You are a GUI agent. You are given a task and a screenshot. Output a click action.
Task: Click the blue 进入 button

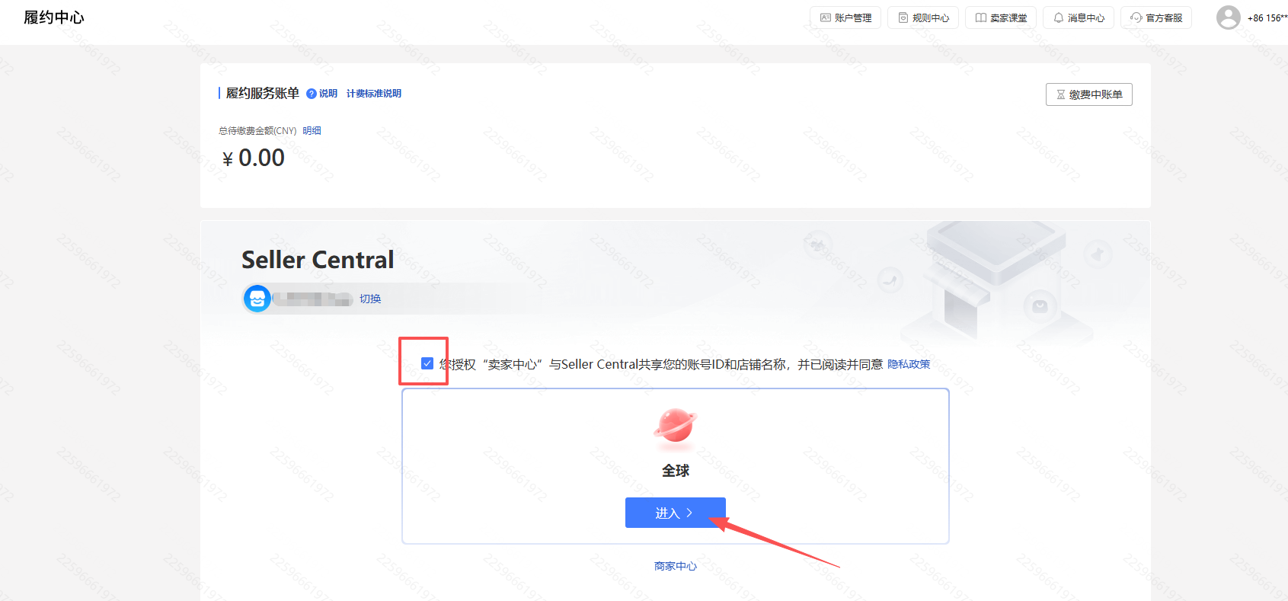point(675,513)
